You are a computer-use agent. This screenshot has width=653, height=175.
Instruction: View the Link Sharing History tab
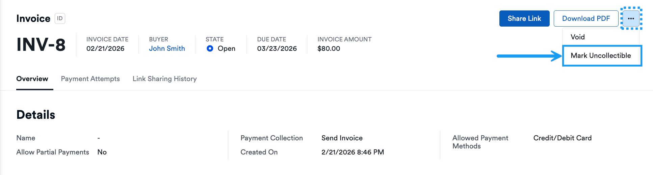[164, 79]
